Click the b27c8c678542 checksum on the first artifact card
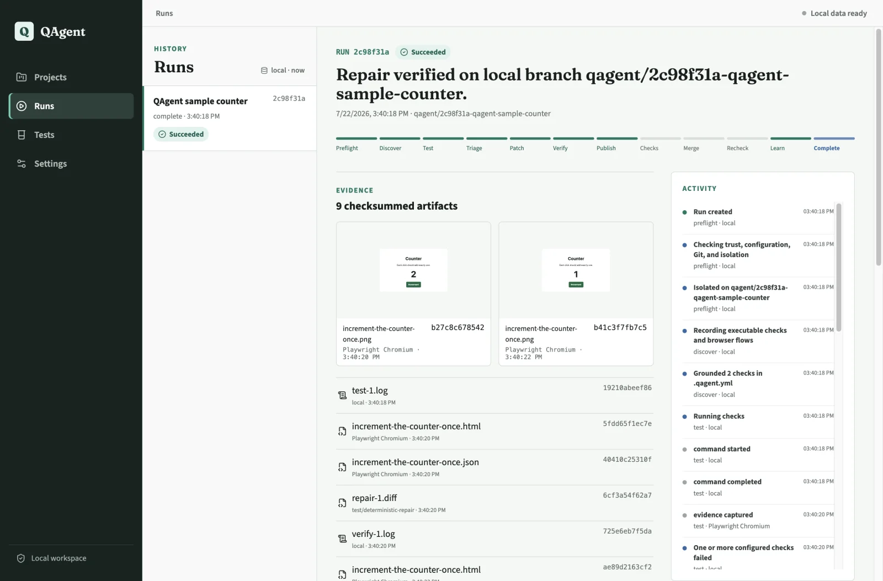The width and height of the screenshot is (883, 581). coord(458,328)
